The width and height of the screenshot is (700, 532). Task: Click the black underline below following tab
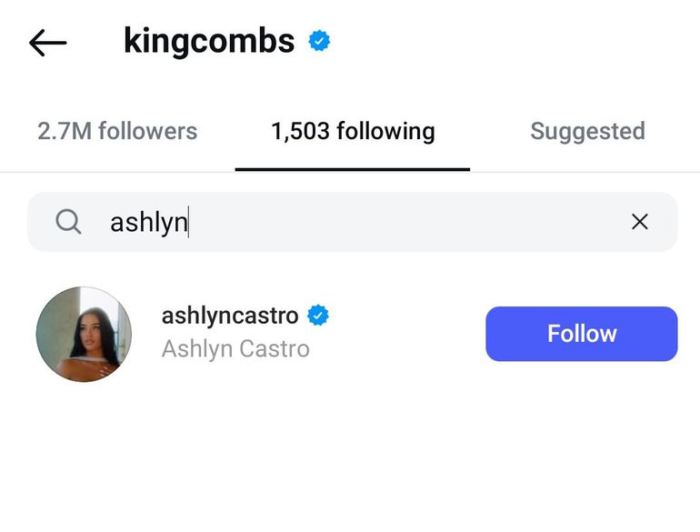click(353, 169)
